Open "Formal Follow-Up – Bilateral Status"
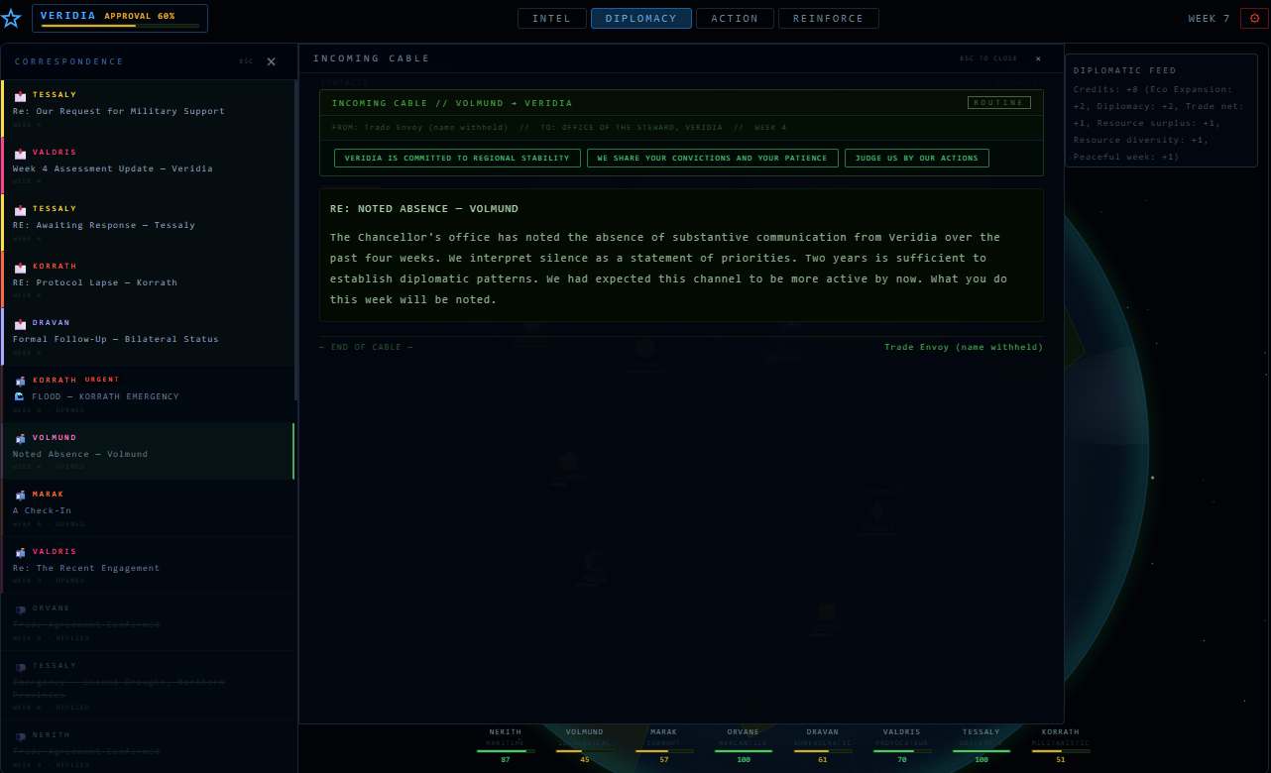Viewport: 1271px width, 773px height. pyautogui.click(x=149, y=336)
